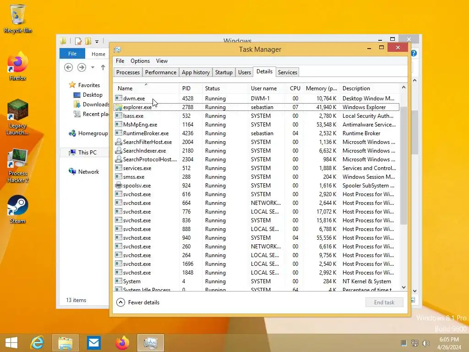Screen dimensions: 469x352
Task: Open the Mail app on the taskbar
Action: [94, 343]
